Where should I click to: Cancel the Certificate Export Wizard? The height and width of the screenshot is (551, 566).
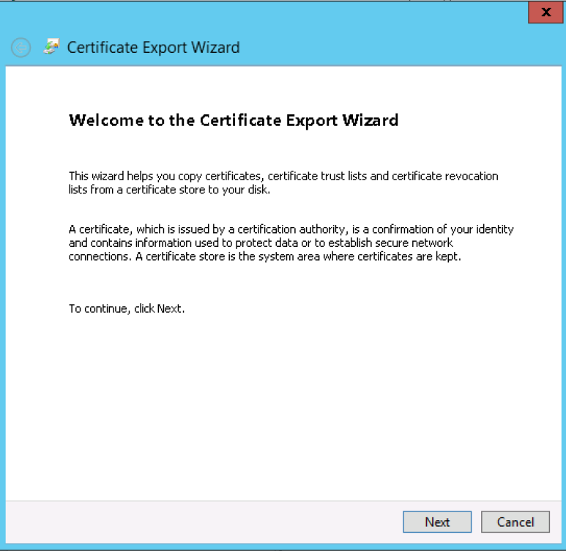515,522
